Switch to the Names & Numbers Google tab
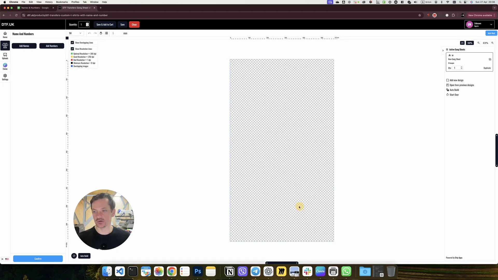Viewport: 498px width, 280px height. pyautogui.click(x=36, y=8)
